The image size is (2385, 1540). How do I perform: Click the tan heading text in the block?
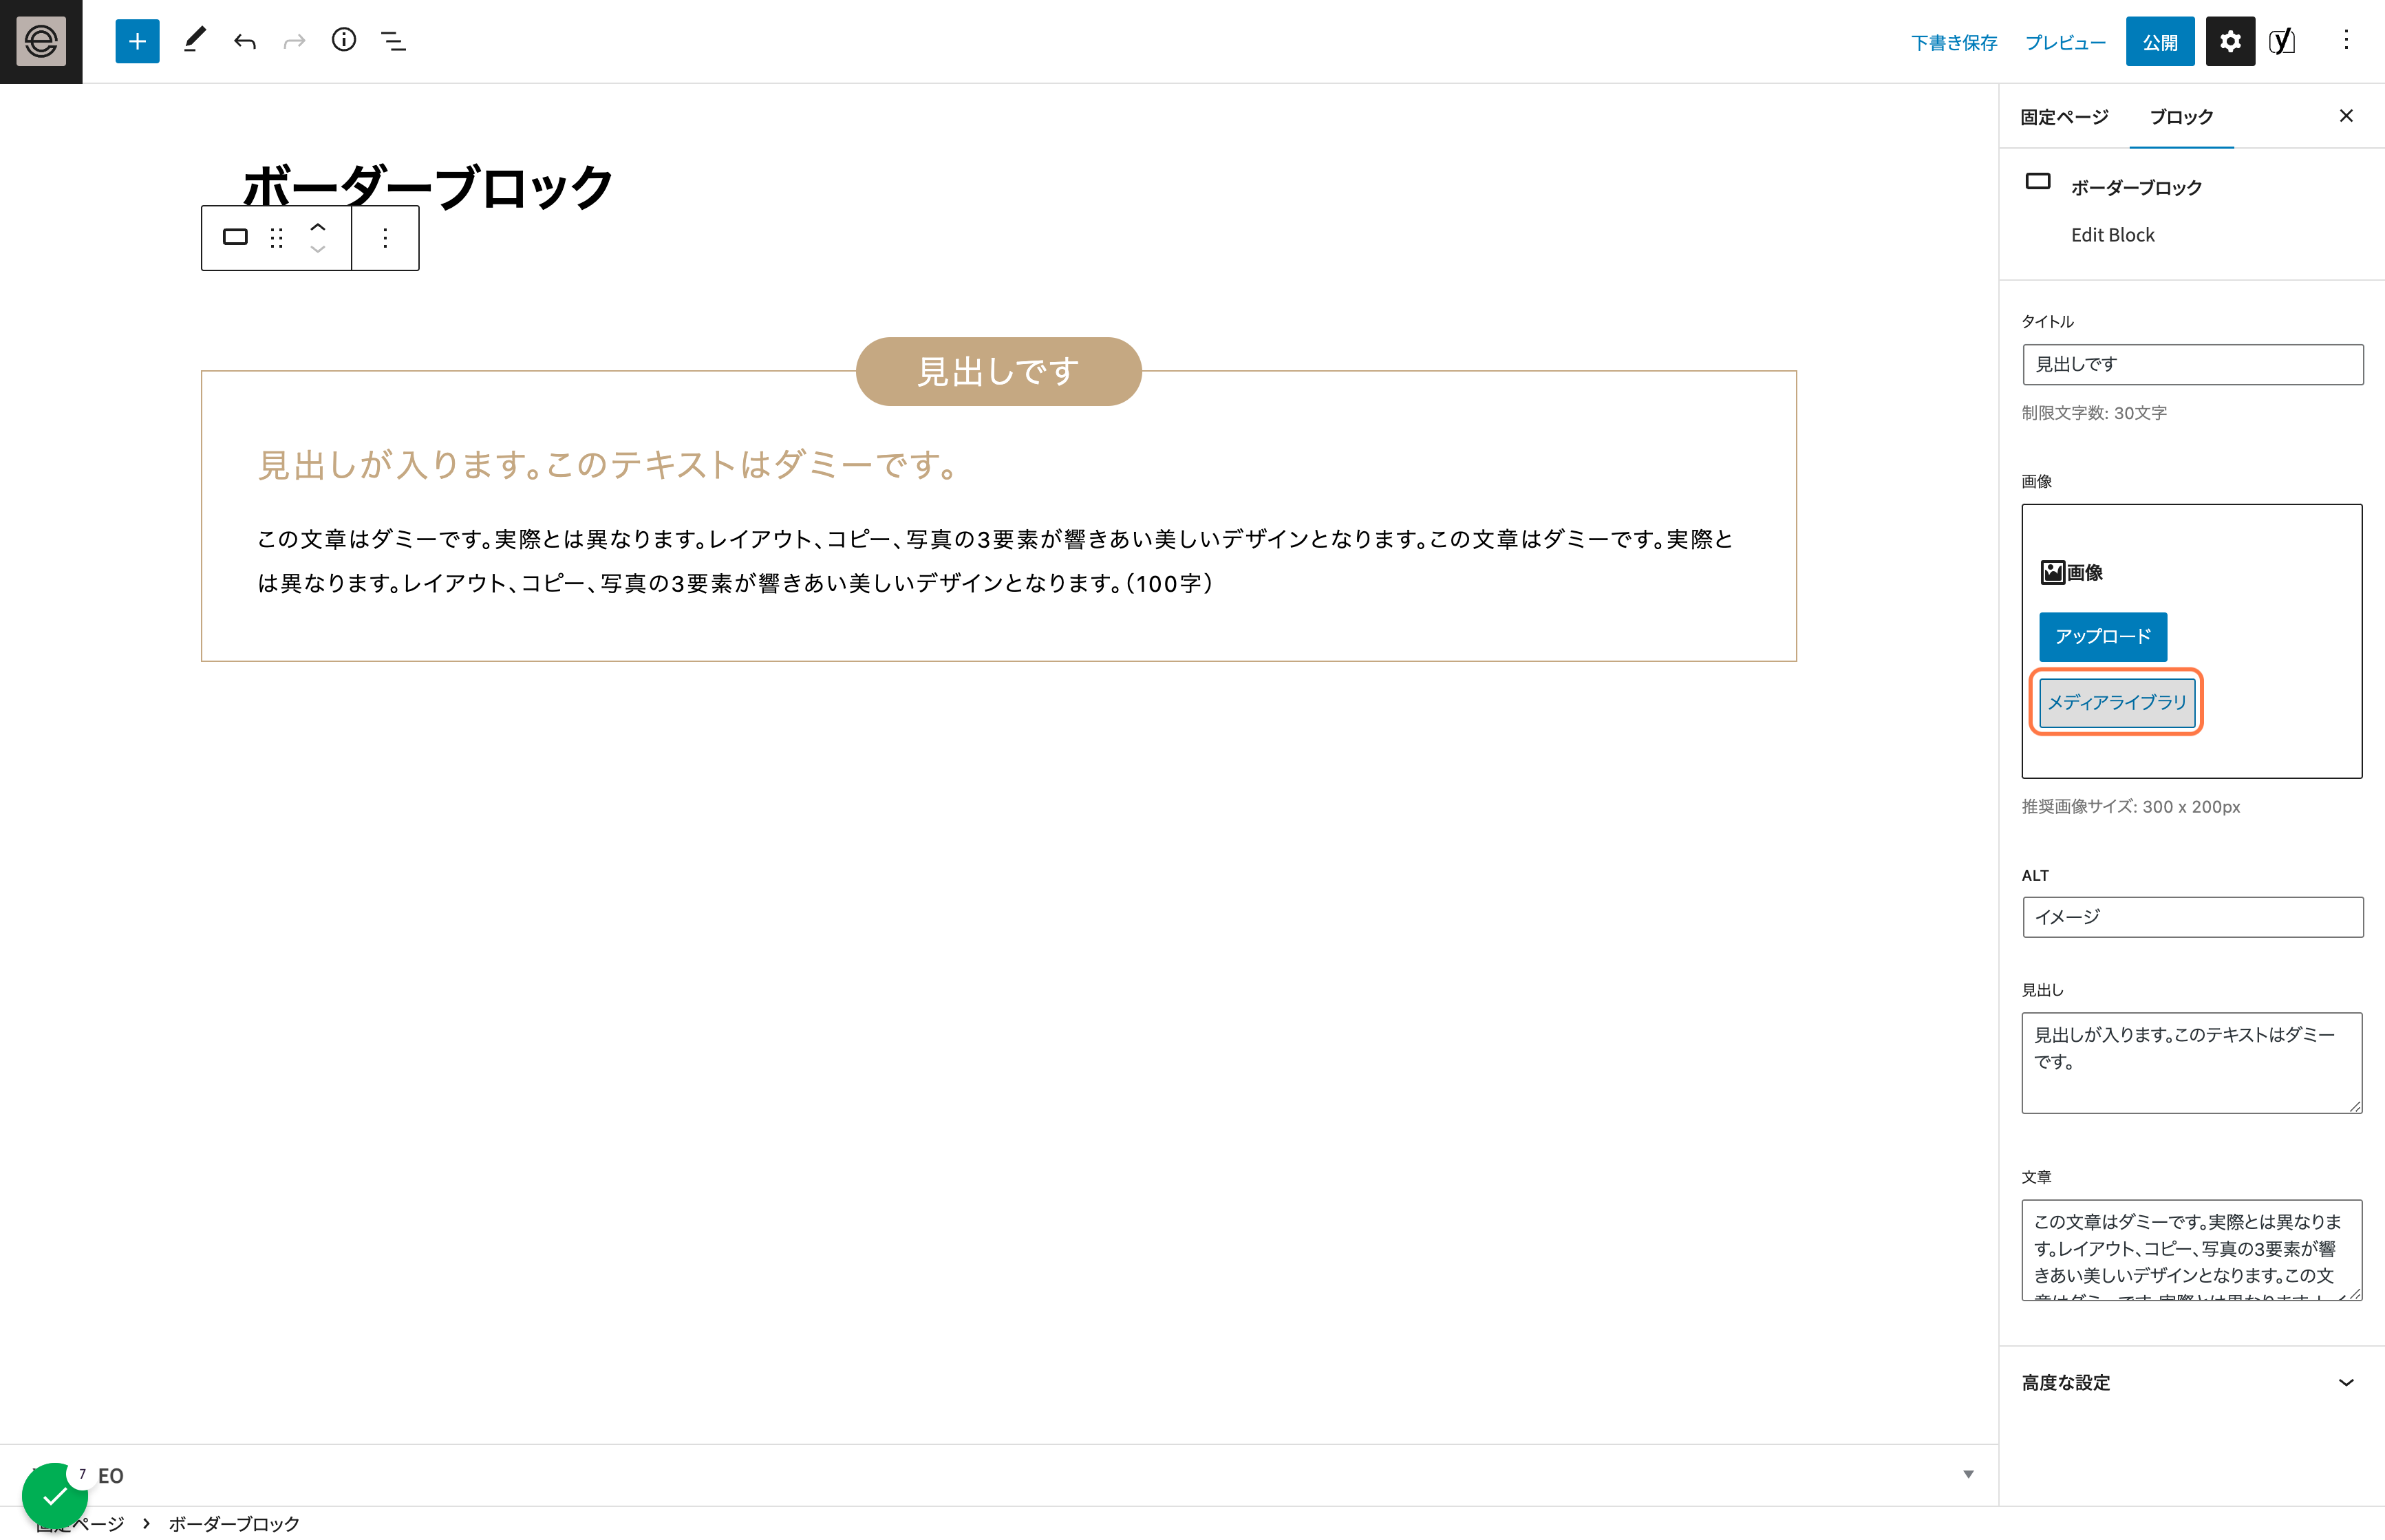pos(609,464)
